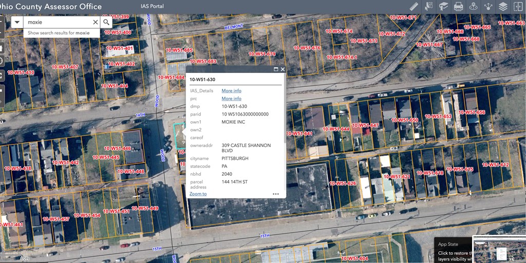
Task: Open prc More info link
Action: point(231,99)
